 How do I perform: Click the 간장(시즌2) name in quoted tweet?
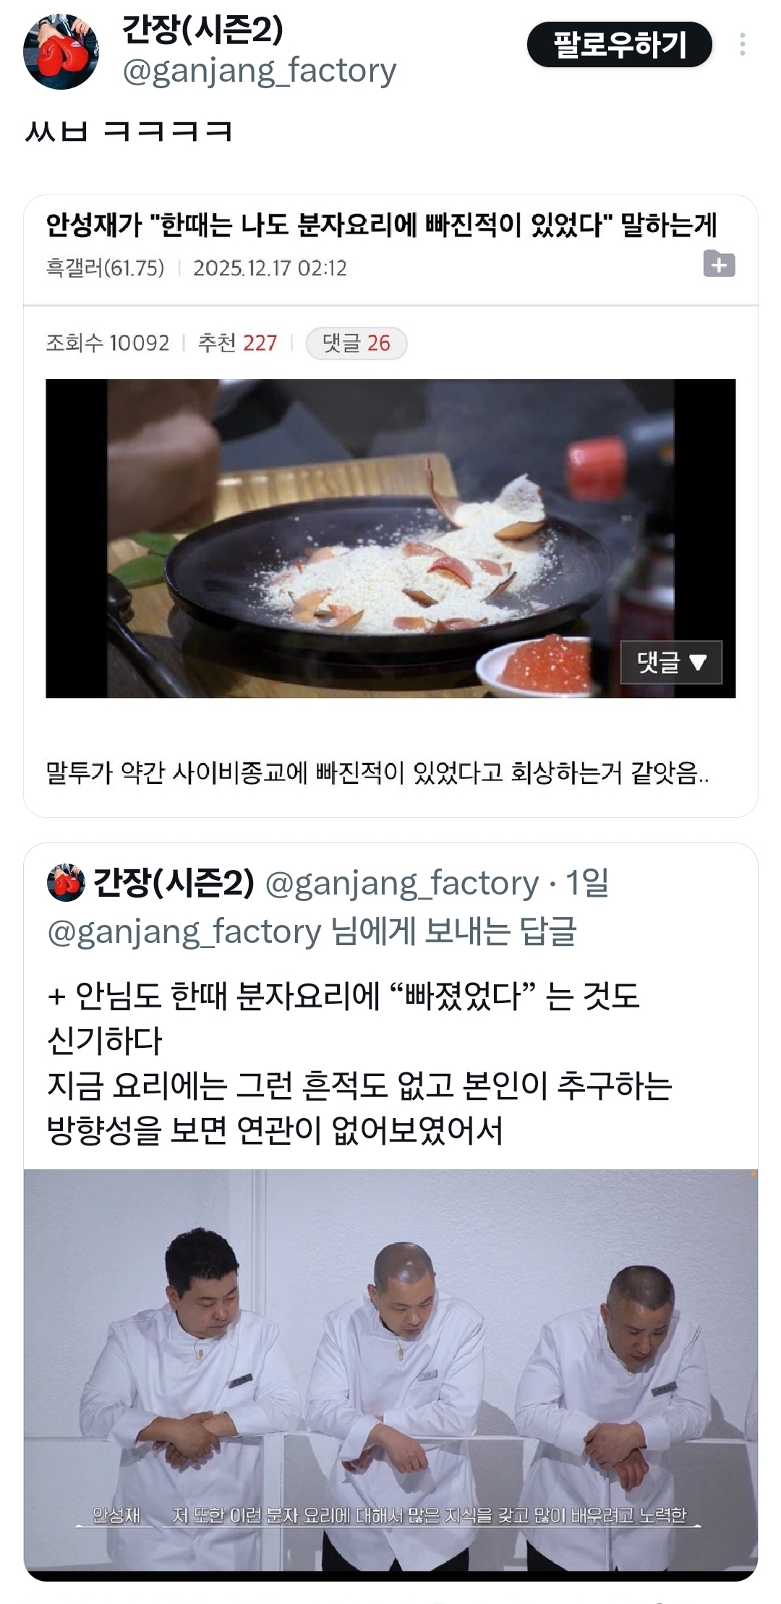(174, 882)
